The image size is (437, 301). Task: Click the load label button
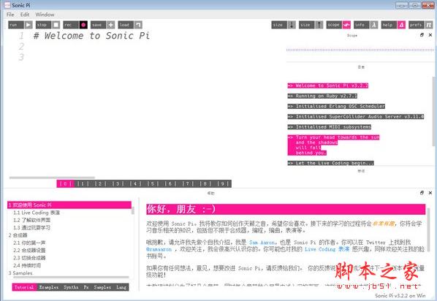pos(126,25)
